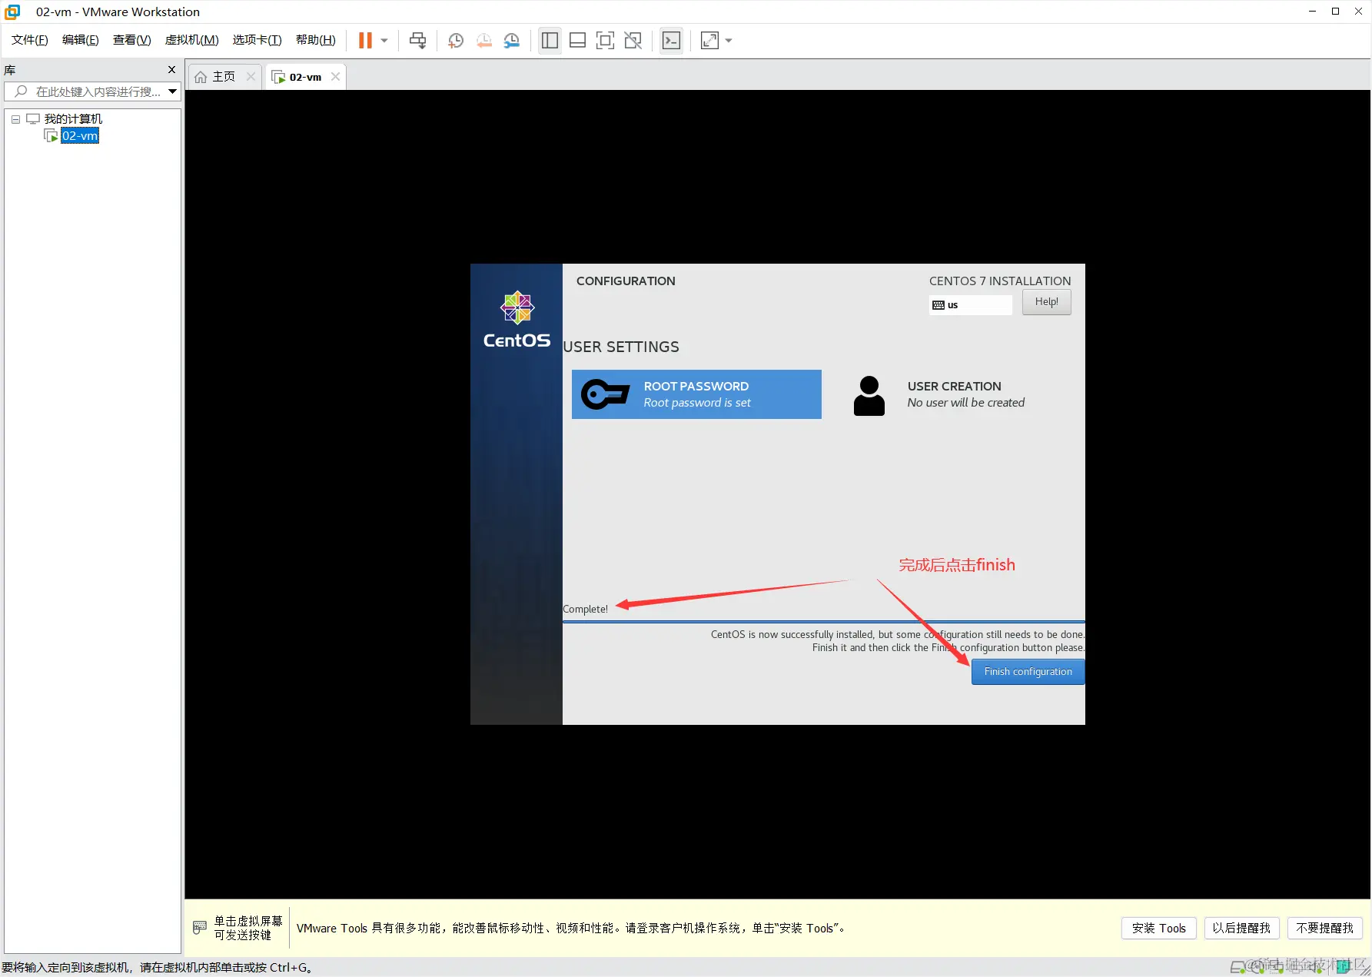Screen dimensions: 1372x977
Task: Open the 文件(F) menu
Action: click(30, 40)
